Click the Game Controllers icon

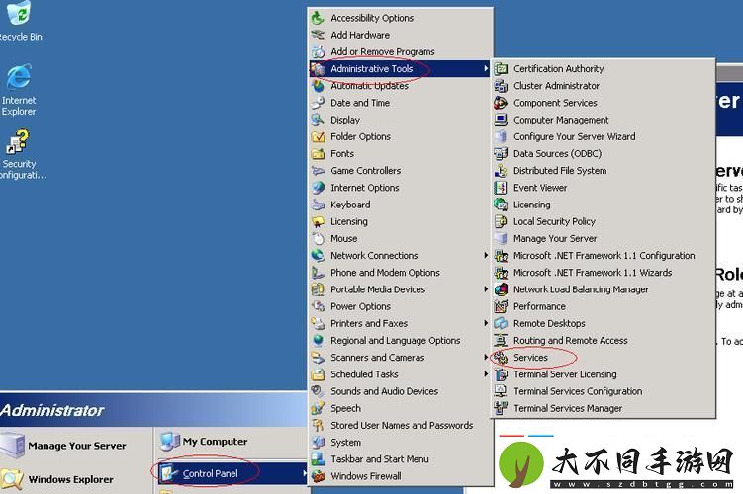tap(318, 171)
